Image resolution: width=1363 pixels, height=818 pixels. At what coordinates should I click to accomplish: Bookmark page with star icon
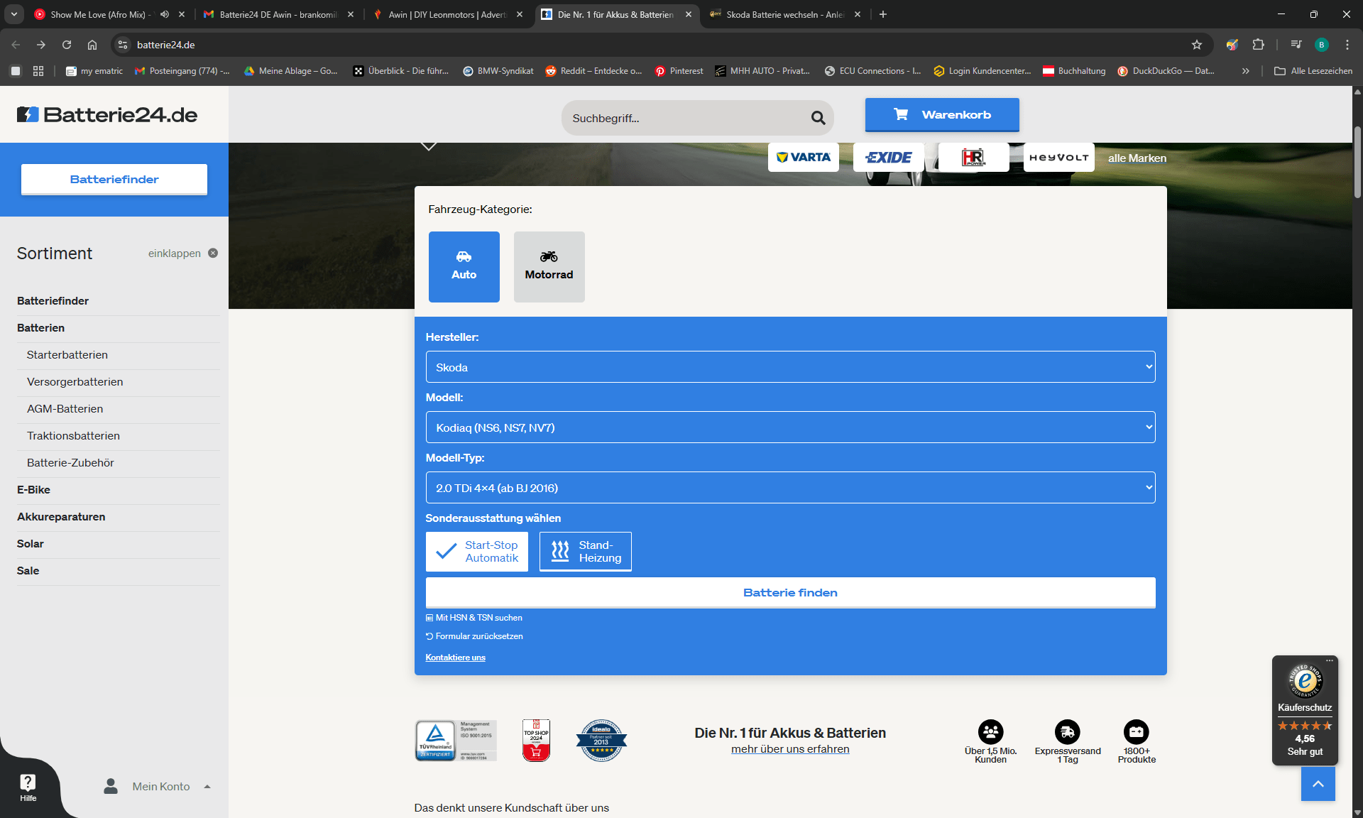[x=1197, y=45]
